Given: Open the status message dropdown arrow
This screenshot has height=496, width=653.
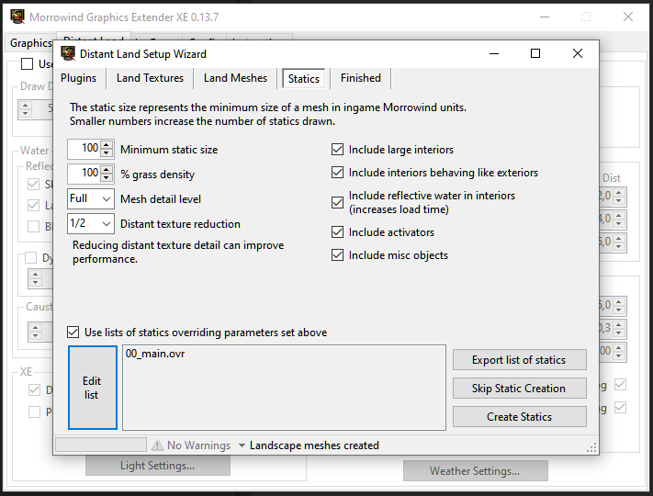Looking at the screenshot, I should click(242, 445).
